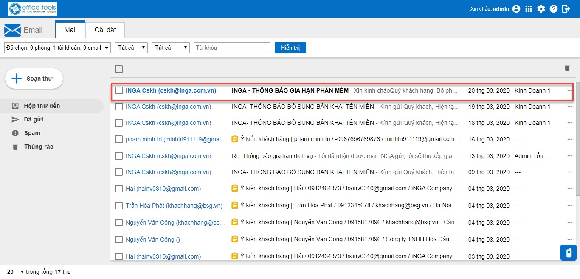The width and height of the screenshot is (580, 279).
Task: Tick checkbox for Nguyễn Văn Công (khachhang@bs... email
Action: pyautogui.click(x=119, y=223)
